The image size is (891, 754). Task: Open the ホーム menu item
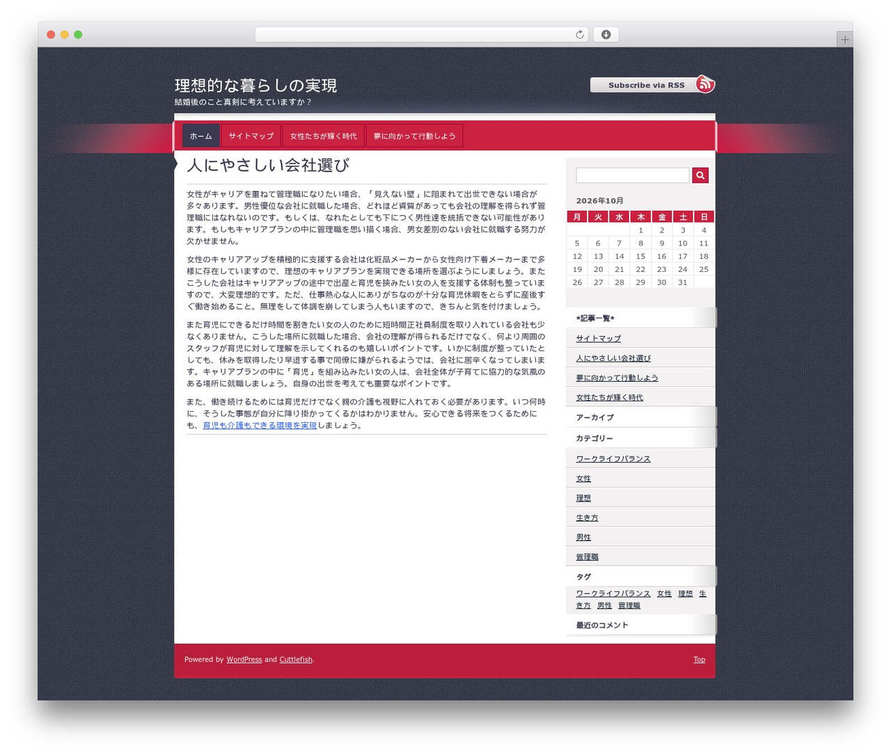click(x=201, y=136)
